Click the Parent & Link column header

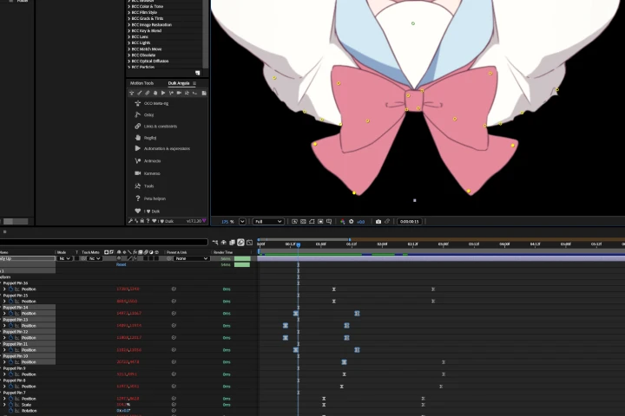176,252
